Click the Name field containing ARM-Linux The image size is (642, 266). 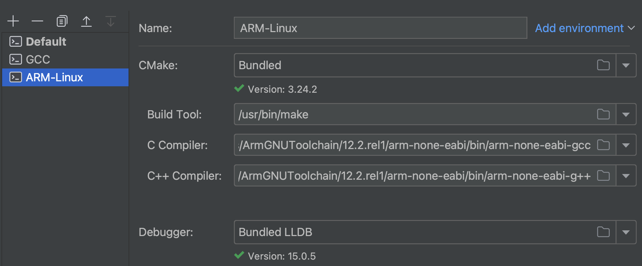(380, 28)
